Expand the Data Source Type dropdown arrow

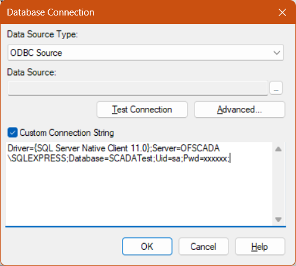(x=277, y=53)
